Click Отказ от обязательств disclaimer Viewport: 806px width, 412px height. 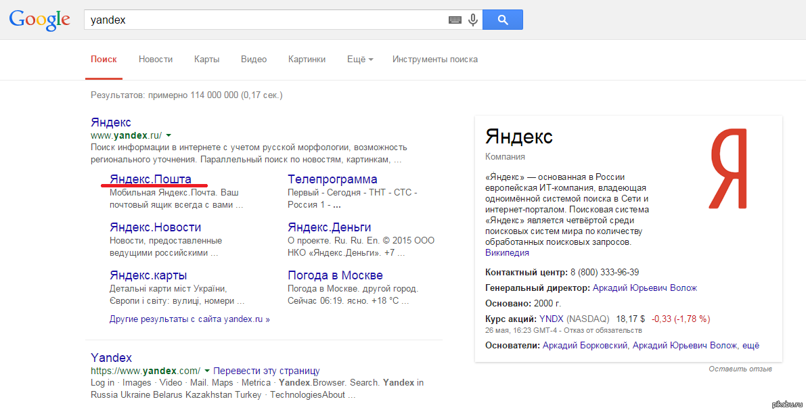click(602, 330)
